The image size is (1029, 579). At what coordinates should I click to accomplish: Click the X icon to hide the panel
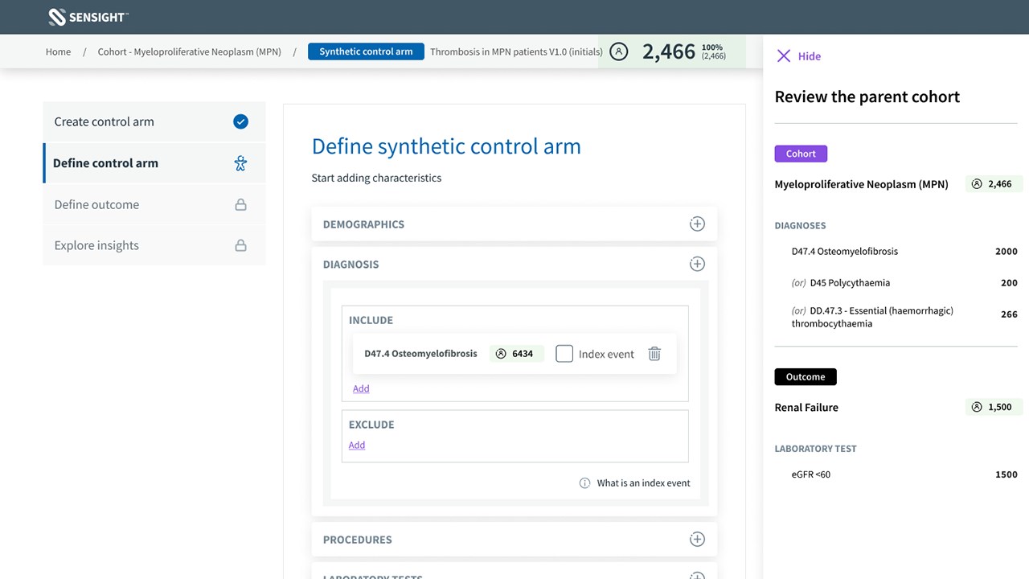(784, 56)
